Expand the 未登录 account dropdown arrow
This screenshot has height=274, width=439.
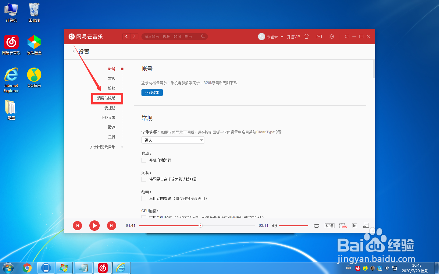282,37
